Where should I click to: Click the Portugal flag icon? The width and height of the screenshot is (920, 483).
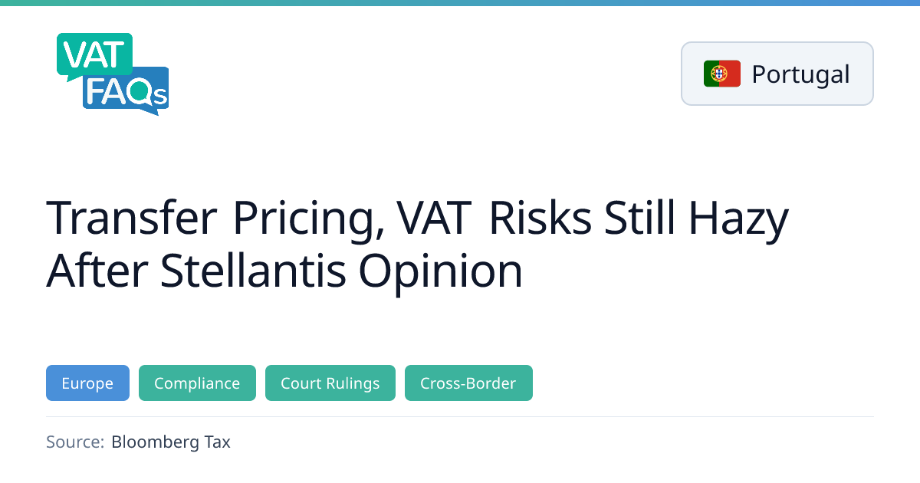point(721,74)
